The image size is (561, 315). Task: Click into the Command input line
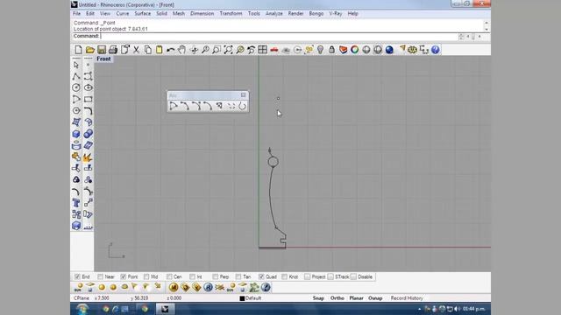click(265, 36)
